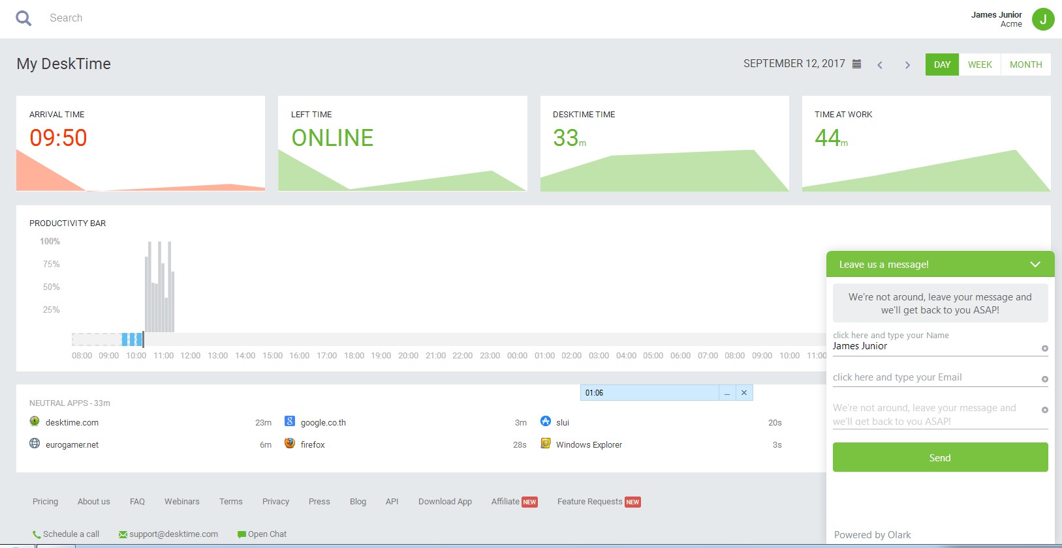Screen dimensions: 1062x548
Task: Open the Pricing footer link
Action: (x=45, y=502)
